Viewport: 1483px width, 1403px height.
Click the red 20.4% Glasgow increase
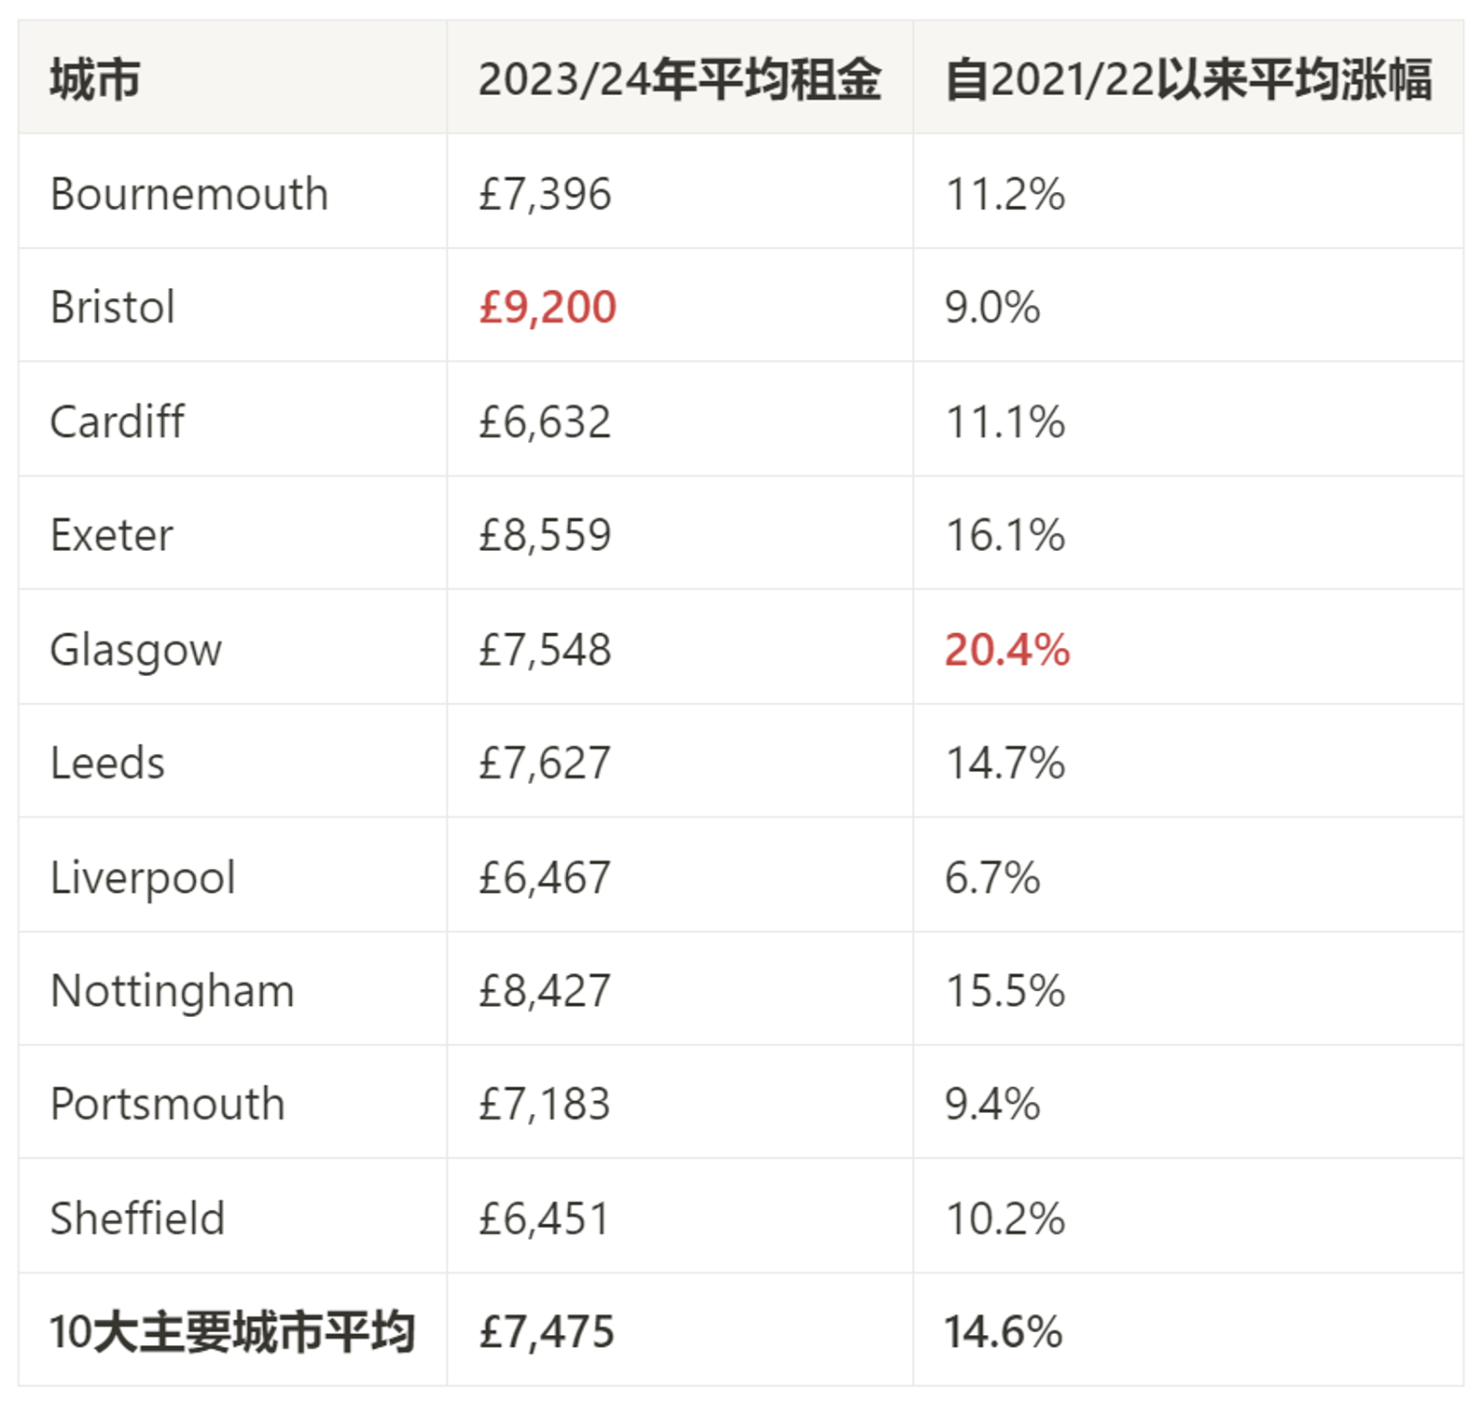coord(1006,650)
